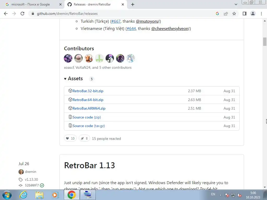Visit @cheesethesylveon's profile
The width and height of the screenshot is (267, 200).
click(170, 29)
